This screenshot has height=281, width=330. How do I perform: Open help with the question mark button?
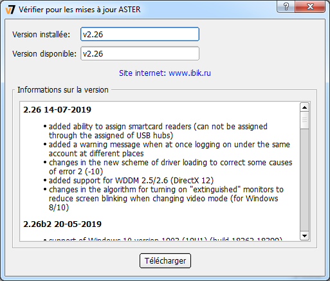tap(286, 6)
